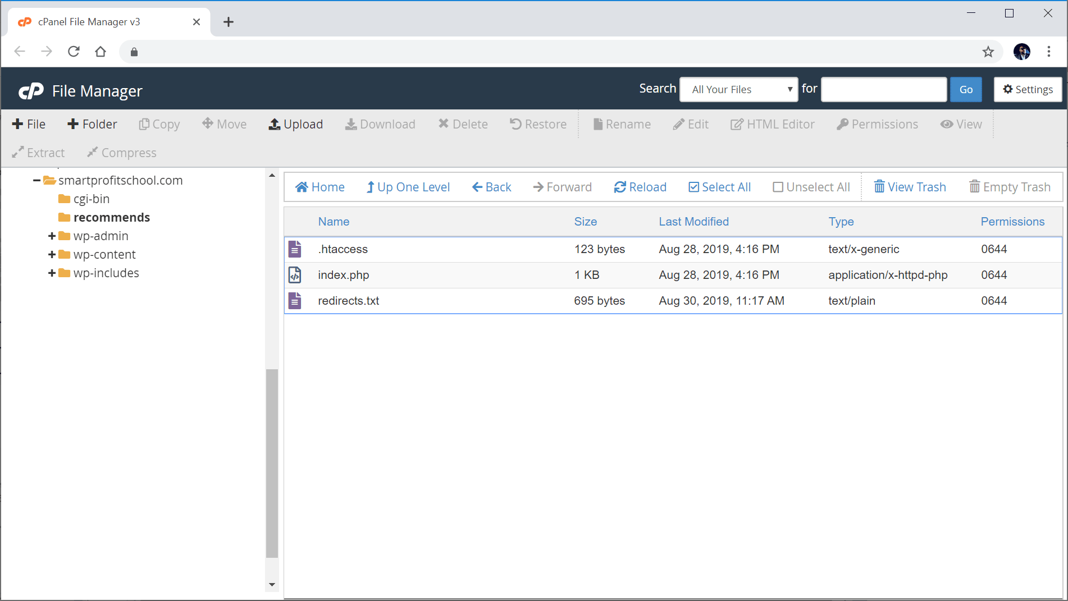Sort files by Size column
Viewport: 1068px width, 601px height.
(586, 222)
